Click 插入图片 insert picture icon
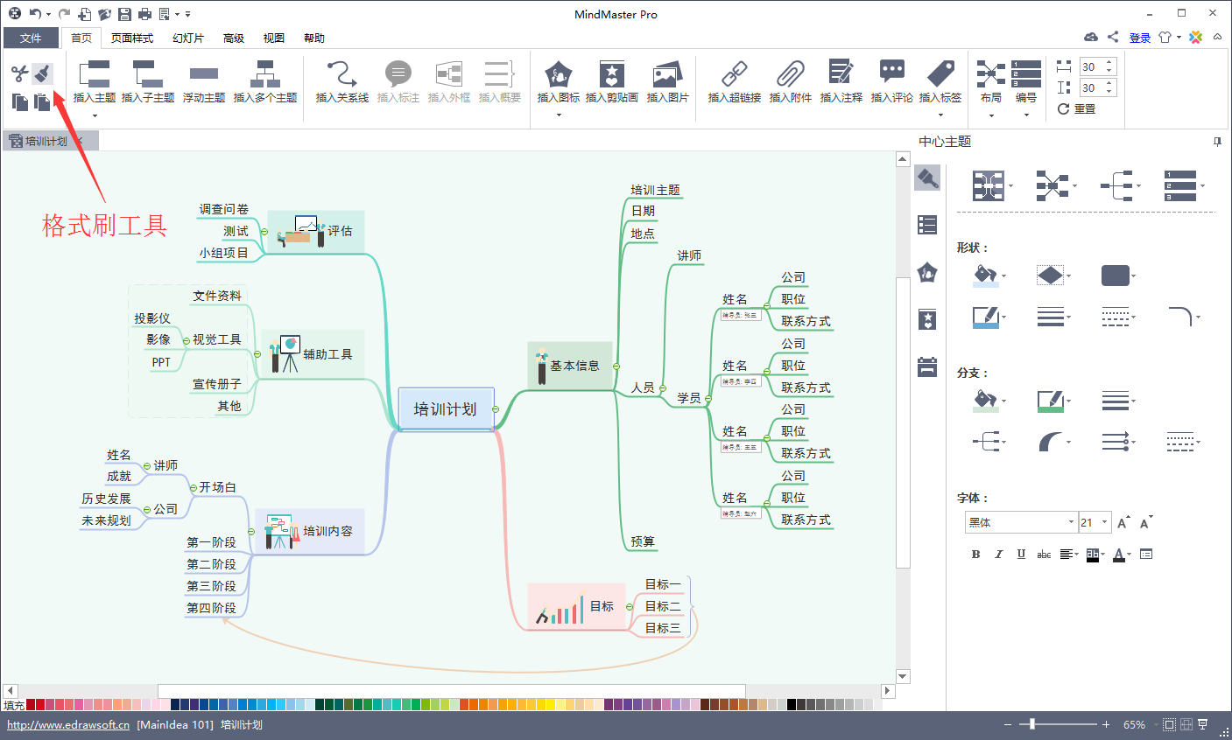Image resolution: width=1232 pixels, height=740 pixels. [x=667, y=75]
